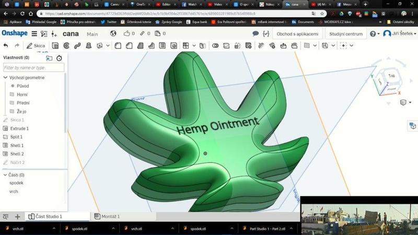Select the Replace face tool
The width and height of the screenshot is (418, 235).
coord(294,45)
